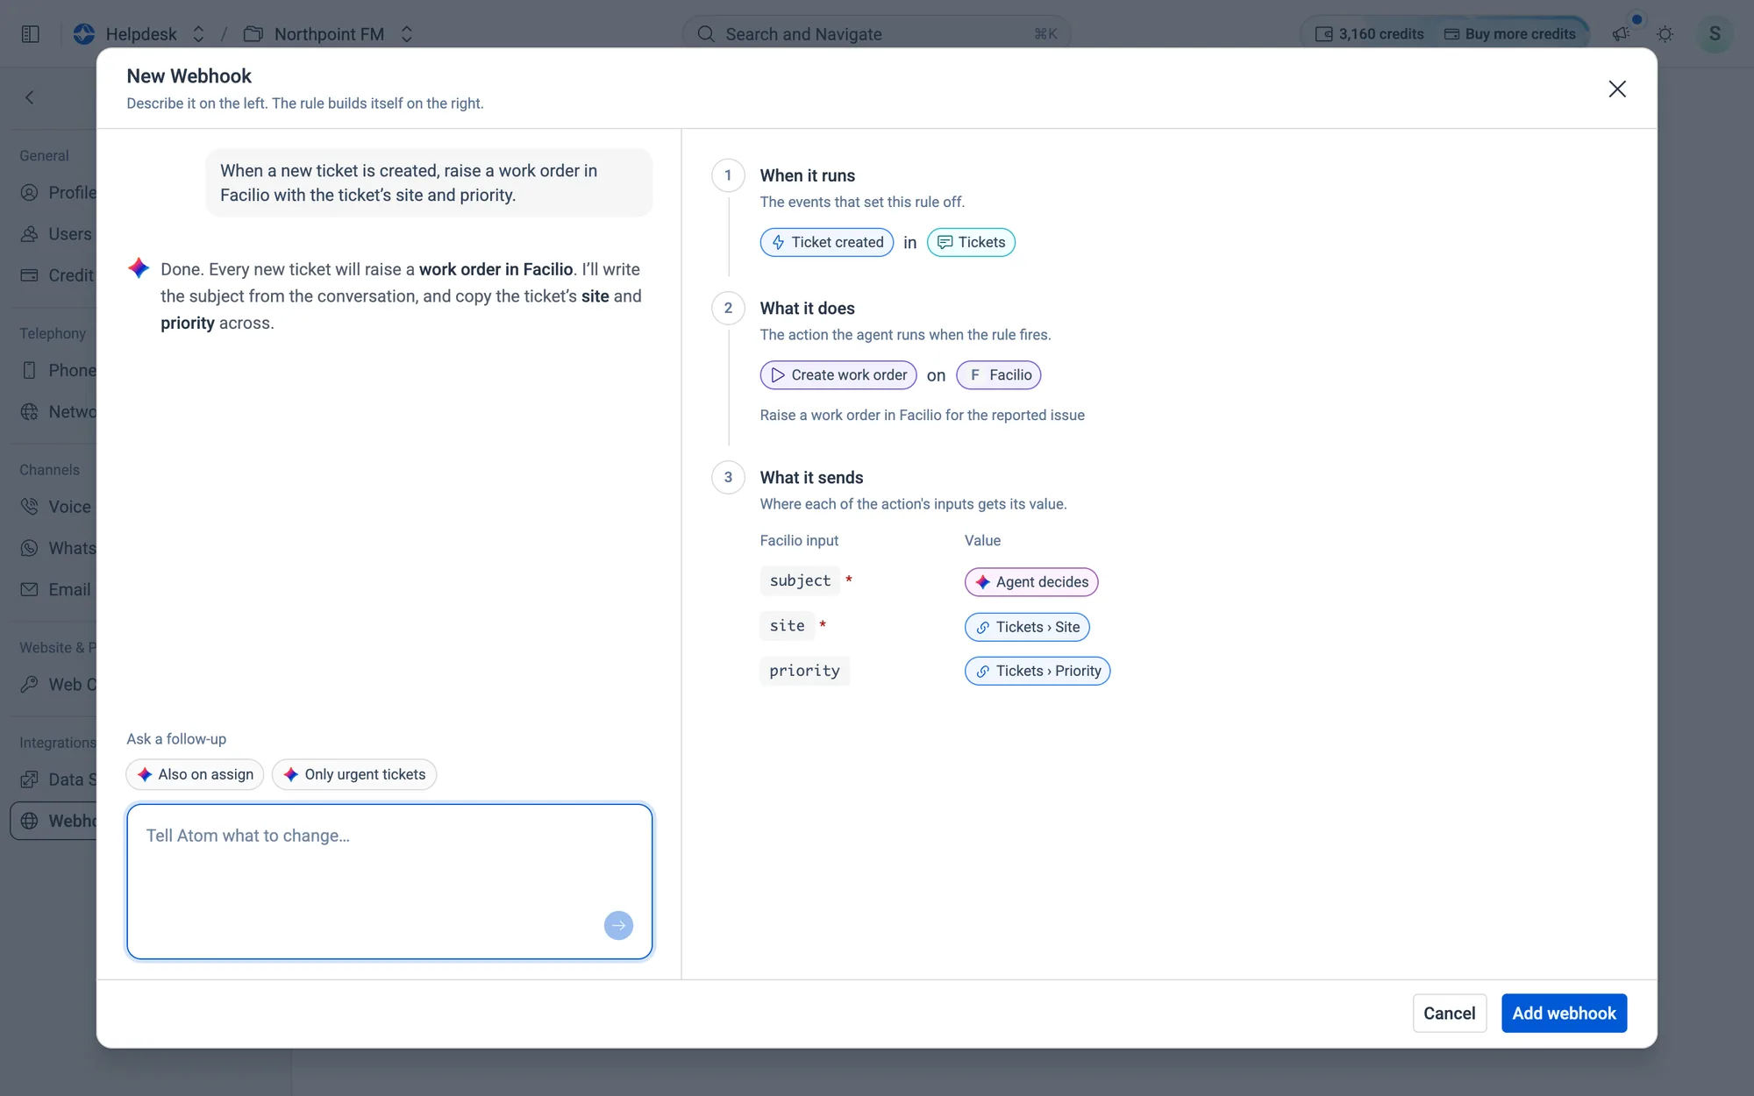1754x1096 pixels.
Task: Open the Tickets › Priority value mapping
Action: pyautogui.click(x=1037, y=671)
